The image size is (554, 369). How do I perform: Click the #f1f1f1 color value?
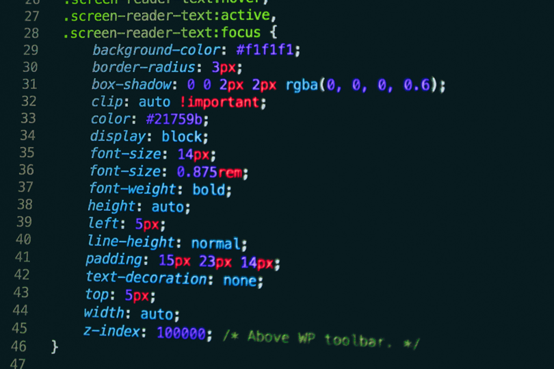pos(265,49)
